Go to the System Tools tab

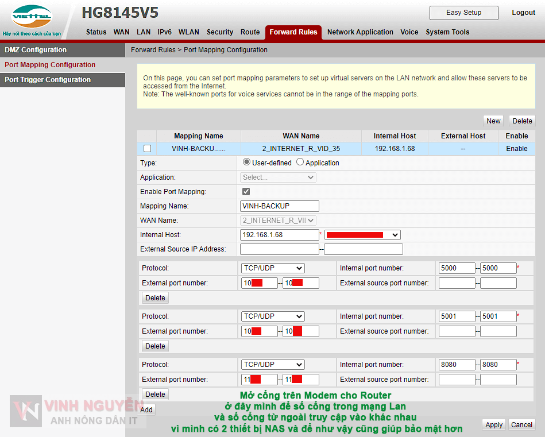[x=447, y=32]
